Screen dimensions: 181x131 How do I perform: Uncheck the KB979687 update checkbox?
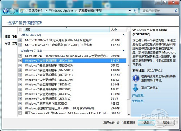click(20, 84)
